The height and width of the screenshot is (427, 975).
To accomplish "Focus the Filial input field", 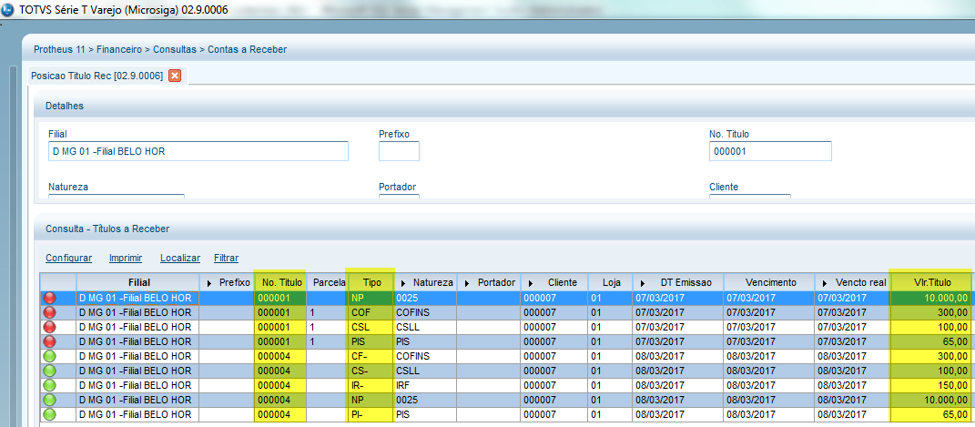I will [x=198, y=151].
